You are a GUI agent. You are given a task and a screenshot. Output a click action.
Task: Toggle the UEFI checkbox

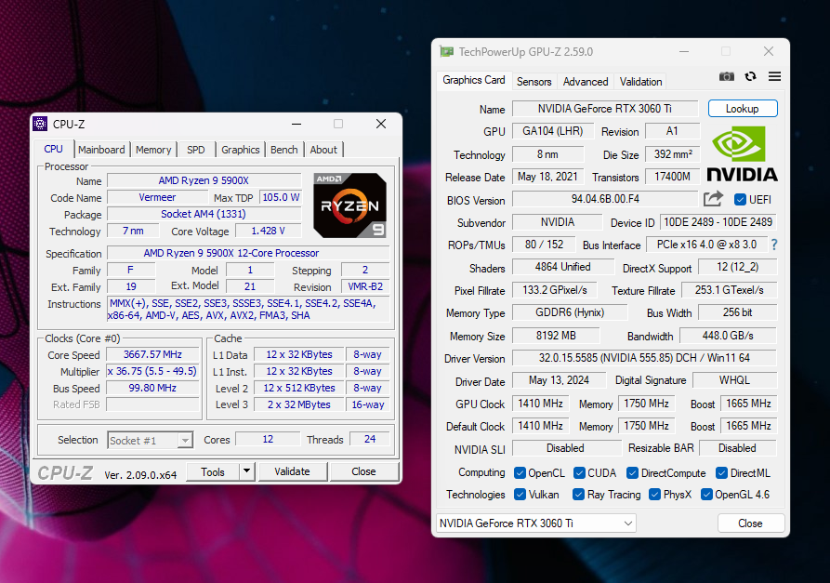point(740,200)
